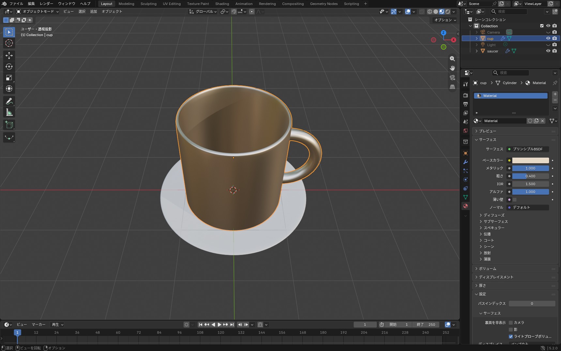Activate the Select Box tool

click(9, 32)
